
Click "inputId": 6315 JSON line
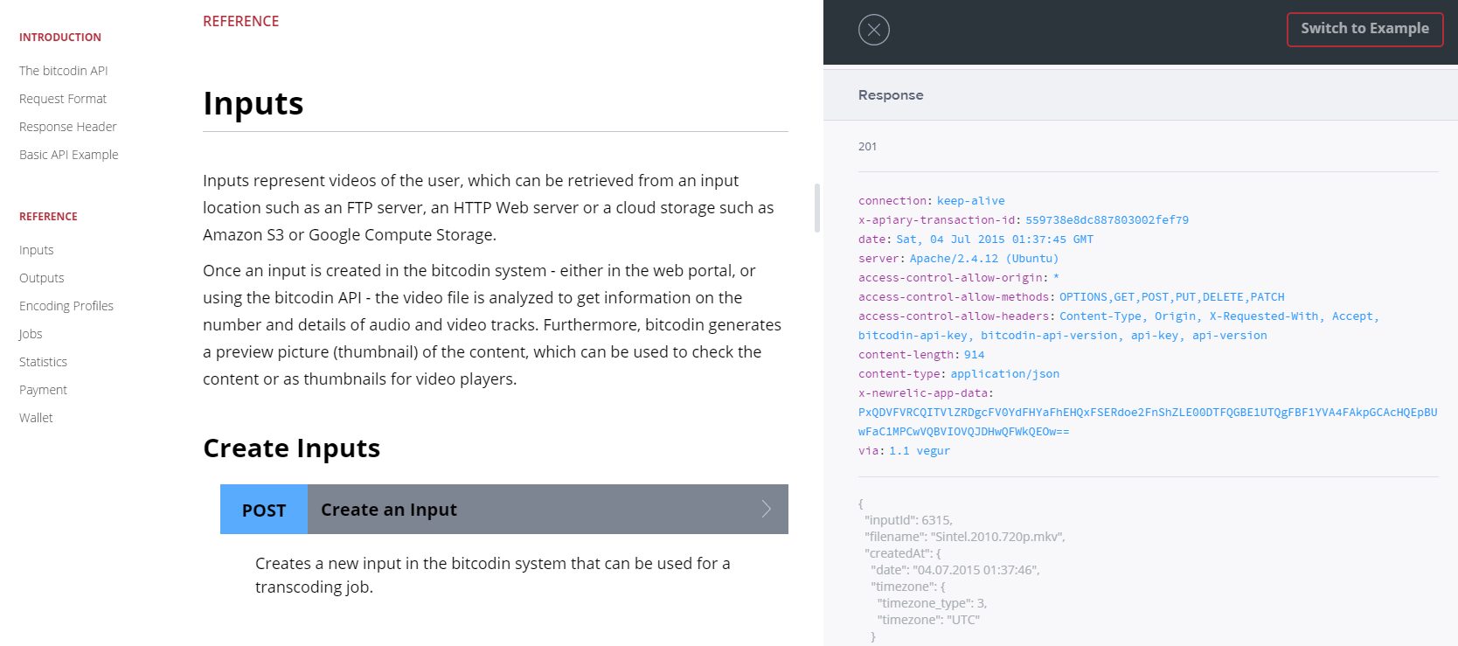pyautogui.click(x=908, y=520)
